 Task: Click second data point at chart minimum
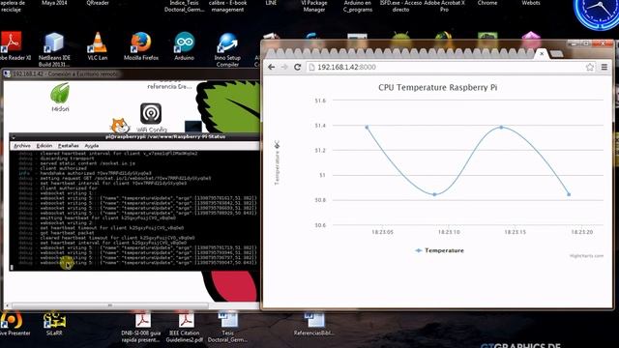coord(434,194)
